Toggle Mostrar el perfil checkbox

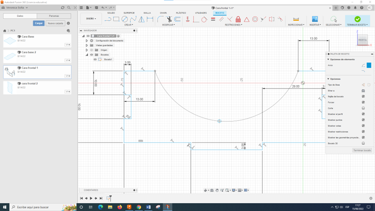pos(363,114)
